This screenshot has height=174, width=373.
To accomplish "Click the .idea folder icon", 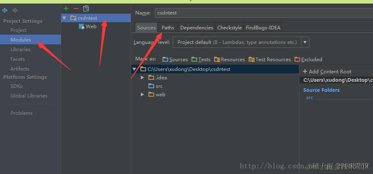I will [151, 78].
